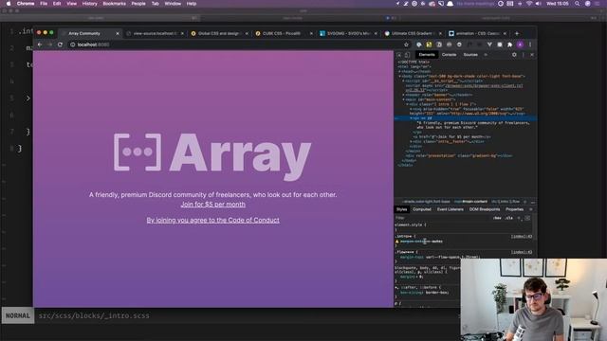The height and width of the screenshot is (341, 607).
Task: Open the Window menu in menu bar
Action: pyautogui.click(x=173, y=4)
